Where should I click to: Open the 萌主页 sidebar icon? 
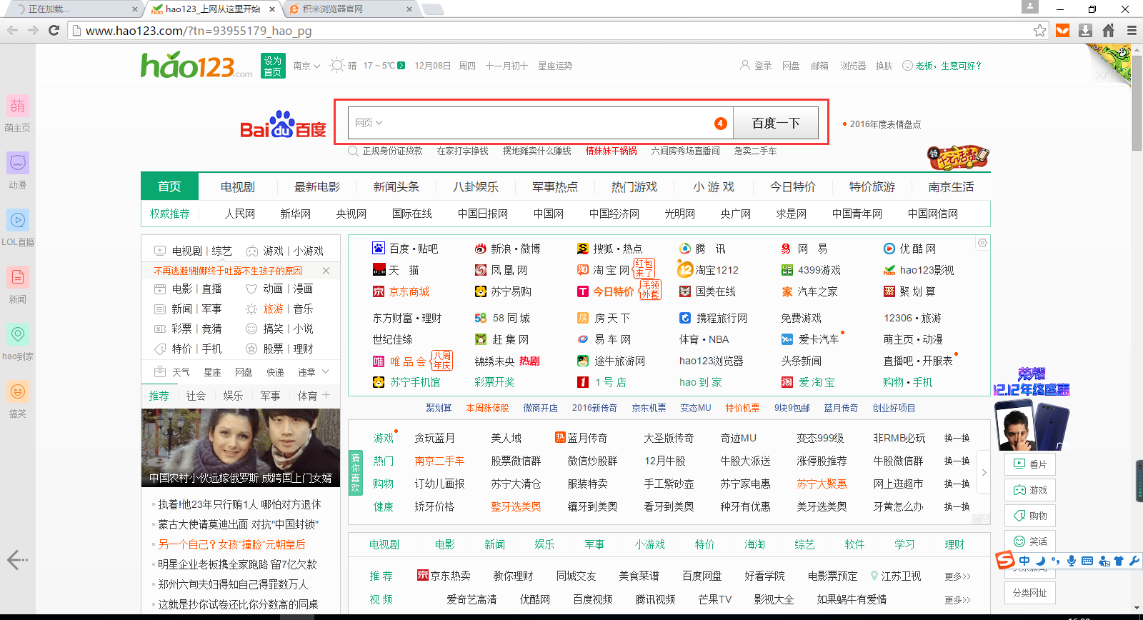[x=18, y=106]
